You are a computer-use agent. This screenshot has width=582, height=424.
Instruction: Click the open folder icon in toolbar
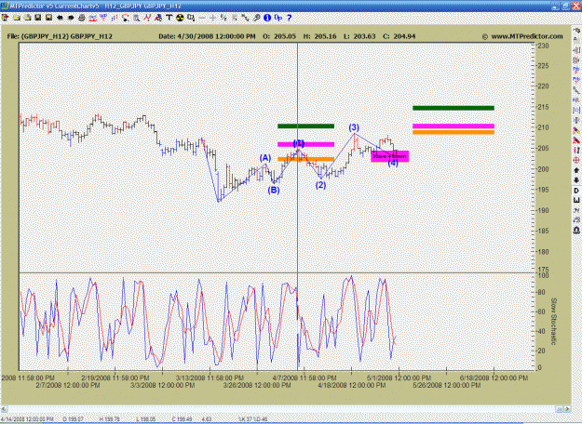(x=17, y=18)
